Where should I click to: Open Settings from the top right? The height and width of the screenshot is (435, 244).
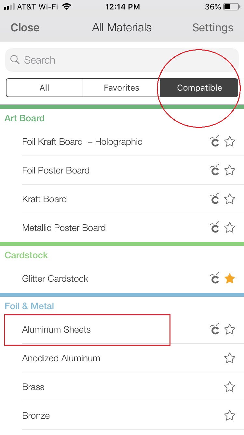tap(213, 28)
